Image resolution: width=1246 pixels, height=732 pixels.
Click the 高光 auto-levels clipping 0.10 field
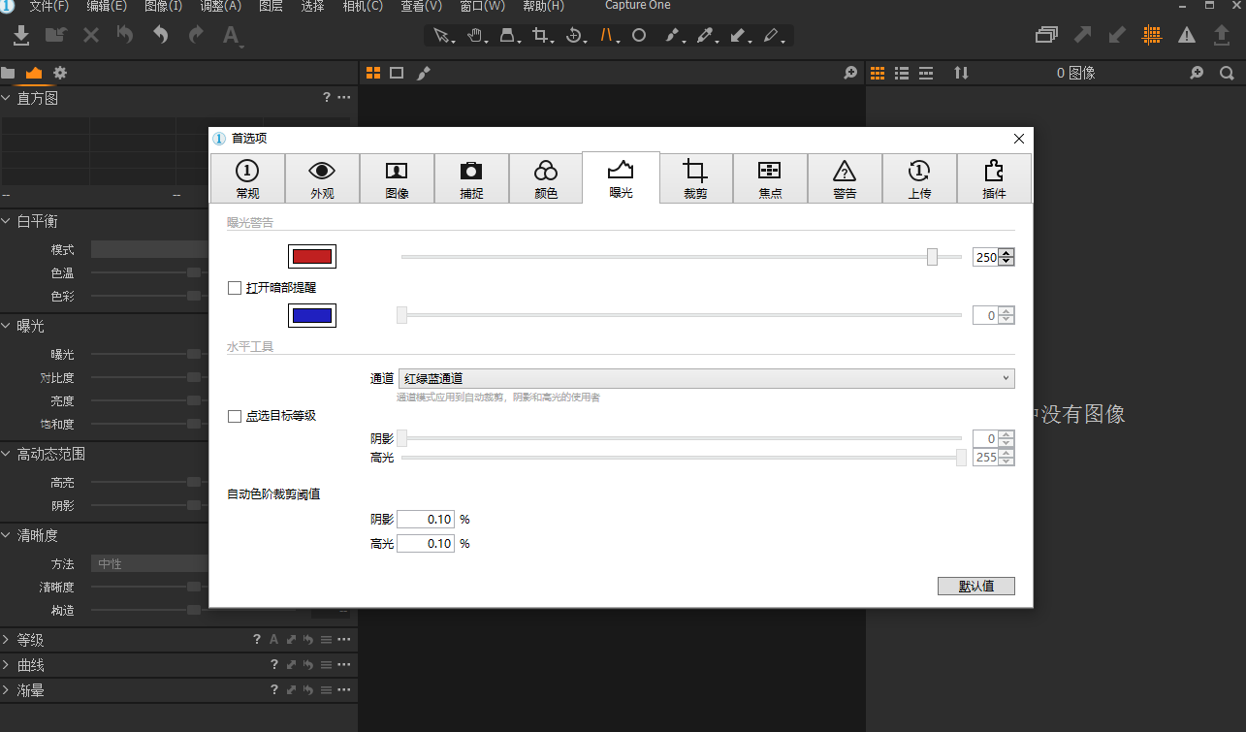tap(426, 544)
